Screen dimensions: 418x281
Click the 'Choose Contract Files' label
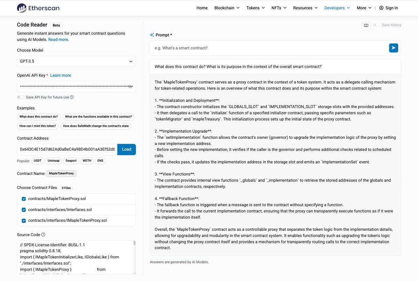pyautogui.click(x=37, y=187)
